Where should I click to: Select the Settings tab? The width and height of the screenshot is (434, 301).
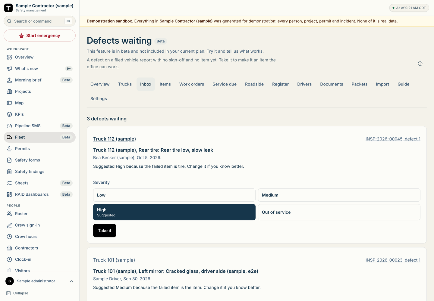[x=99, y=99]
